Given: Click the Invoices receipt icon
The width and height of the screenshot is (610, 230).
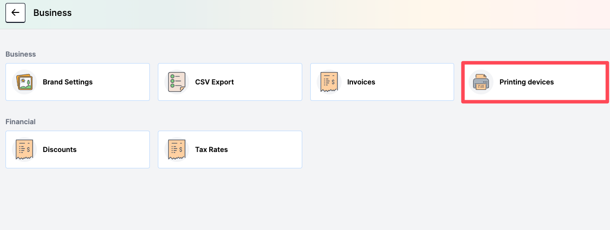Looking at the screenshot, I should click(x=329, y=82).
